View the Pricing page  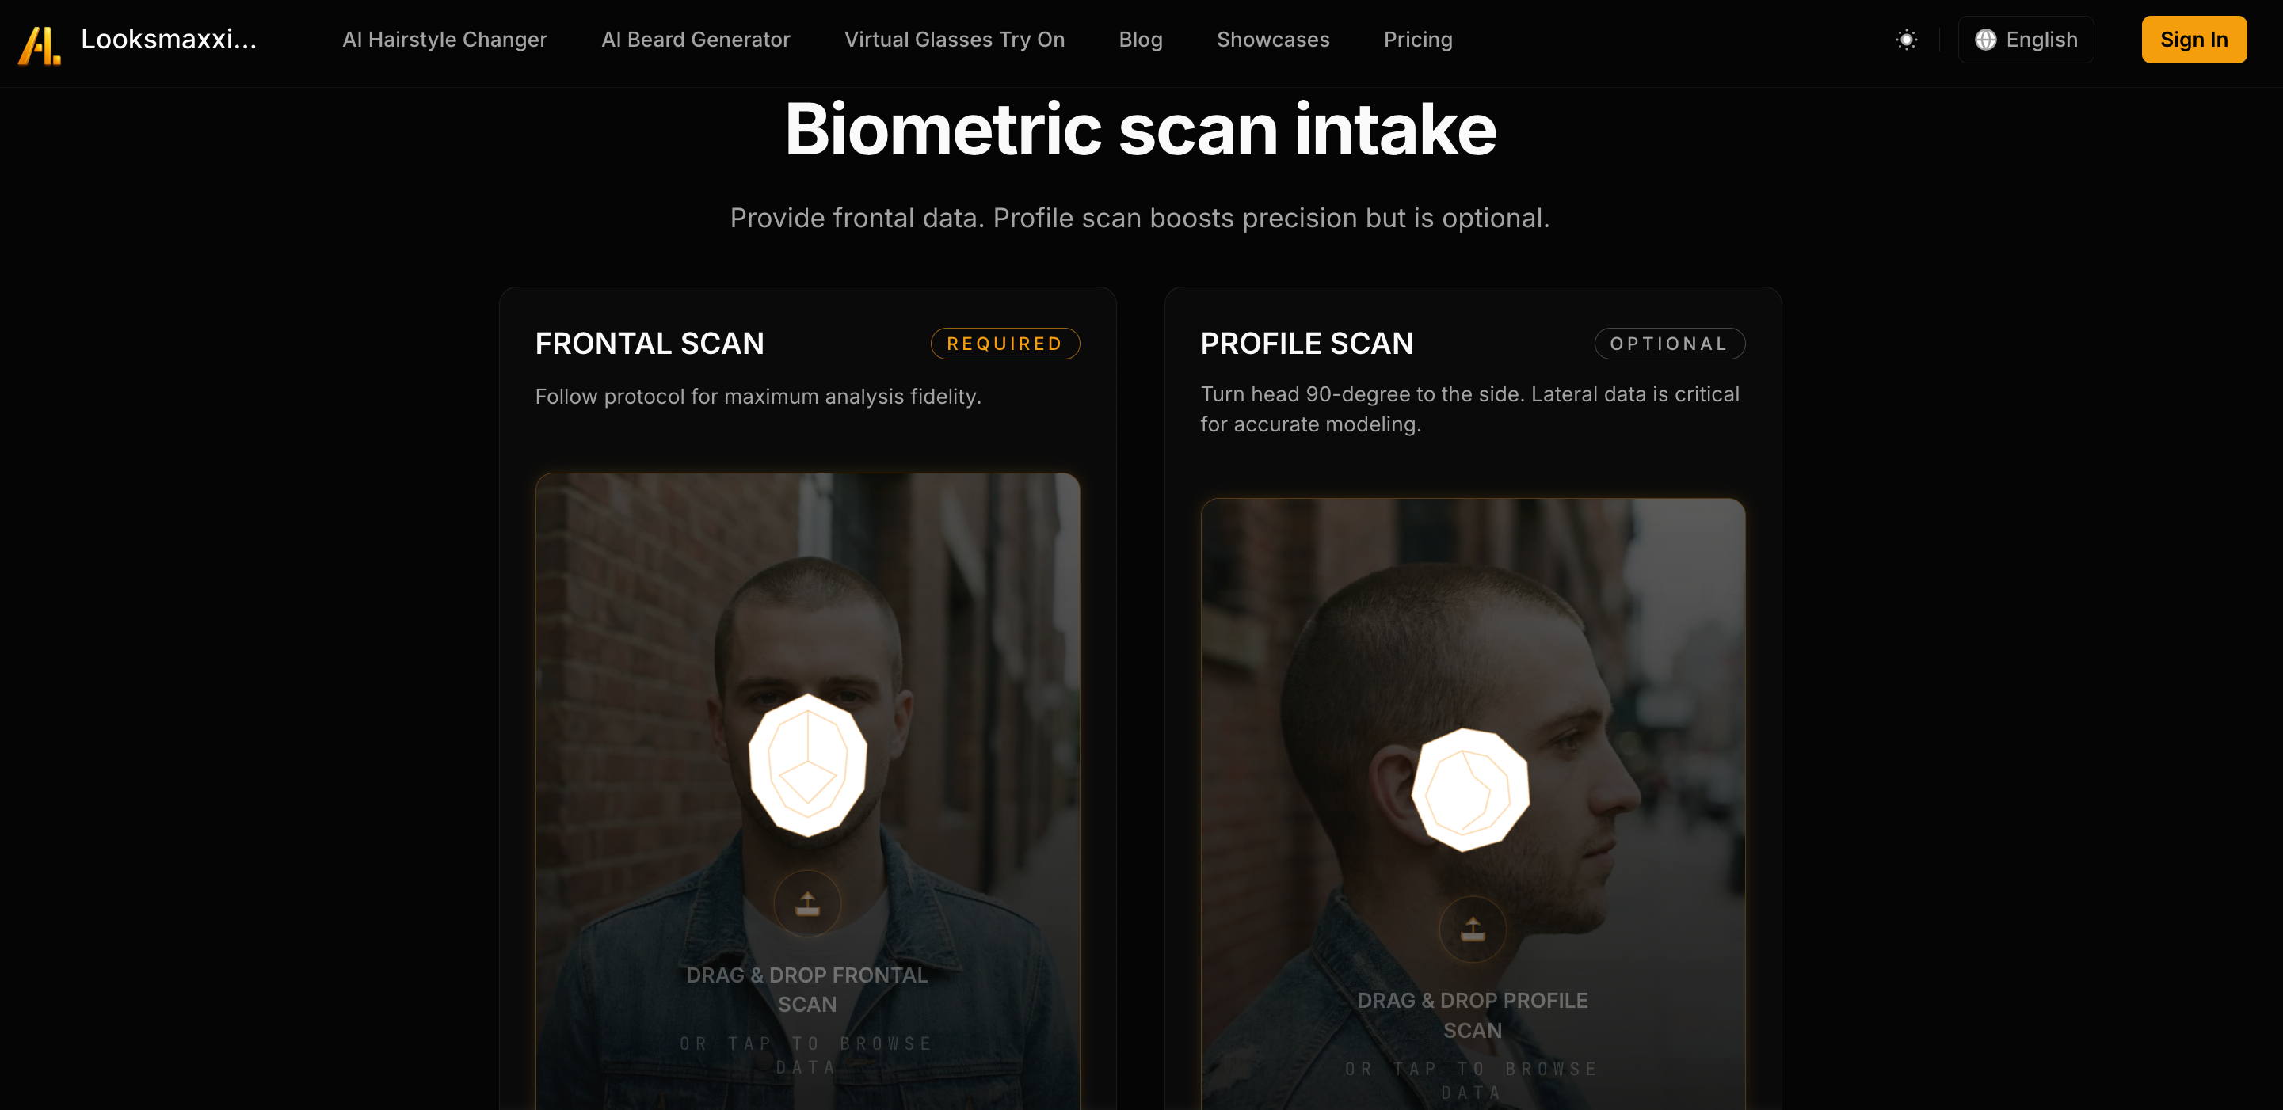coord(1417,40)
